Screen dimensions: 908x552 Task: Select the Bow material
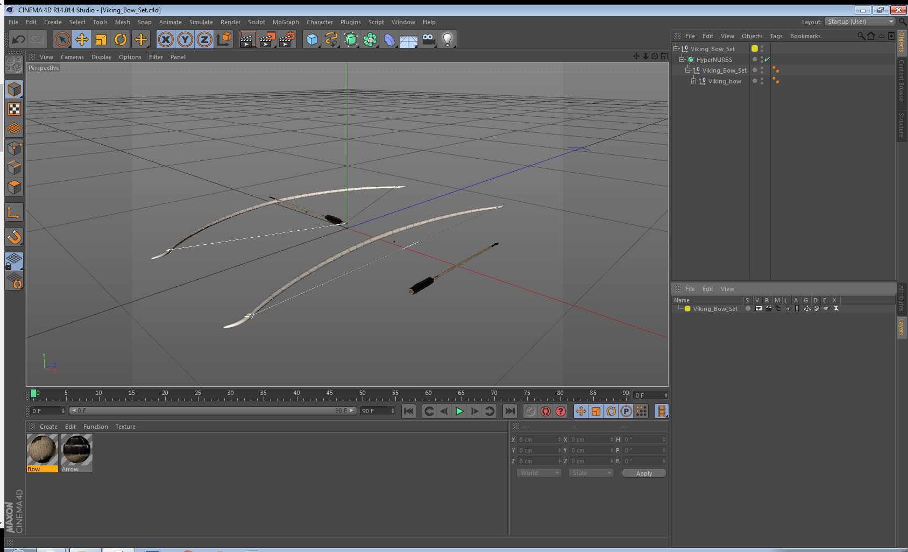click(42, 453)
